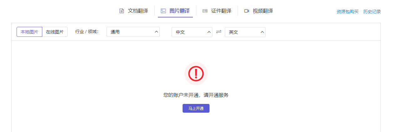Click the red exclamation warning icon
Image resolution: width=414 pixels, height=132 pixels.
click(196, 74)
